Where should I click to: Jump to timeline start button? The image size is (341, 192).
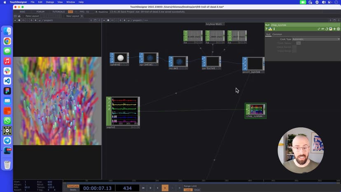(x=143, y=188)
